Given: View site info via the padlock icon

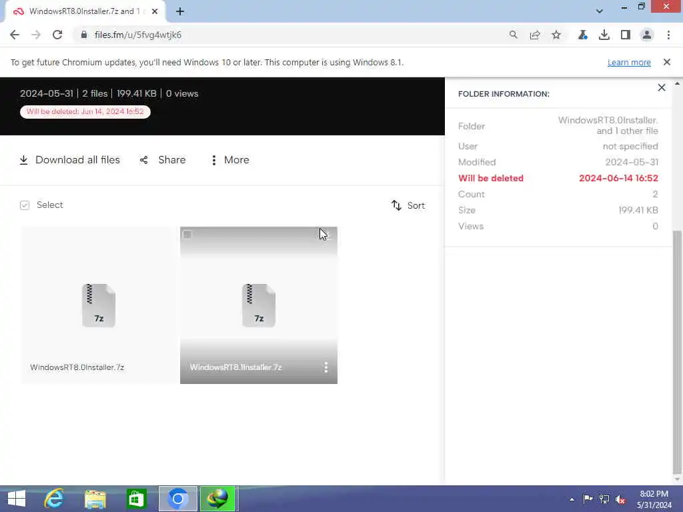Looking at the screenshot, I should point(84,35).
